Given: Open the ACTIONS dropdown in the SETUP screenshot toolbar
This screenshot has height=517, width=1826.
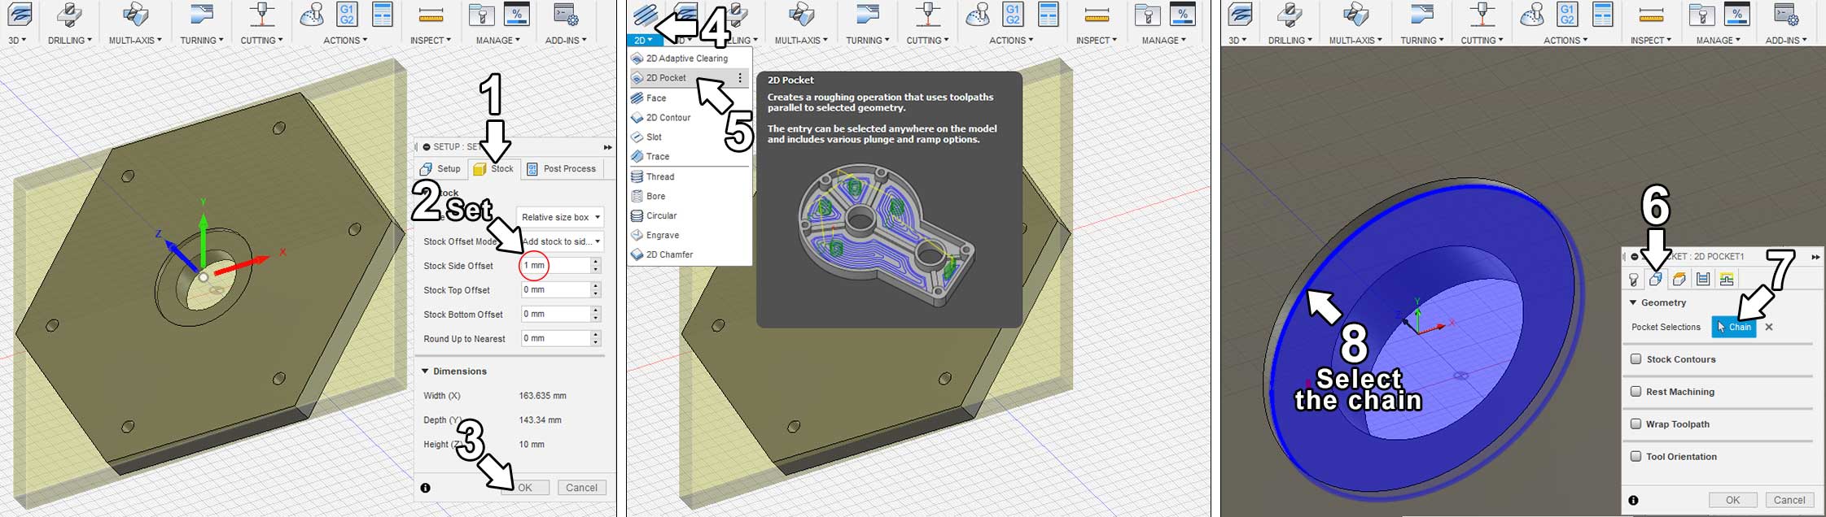Looking at the screenshot, I should [345, 40].
